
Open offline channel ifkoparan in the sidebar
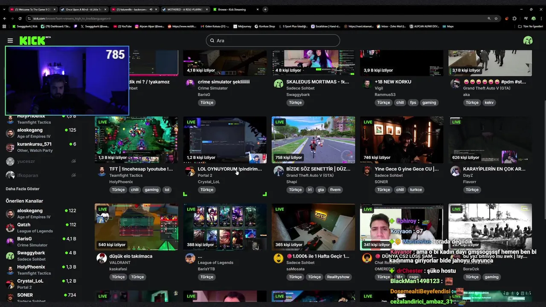pyautogui.click(x=41, y=175)
